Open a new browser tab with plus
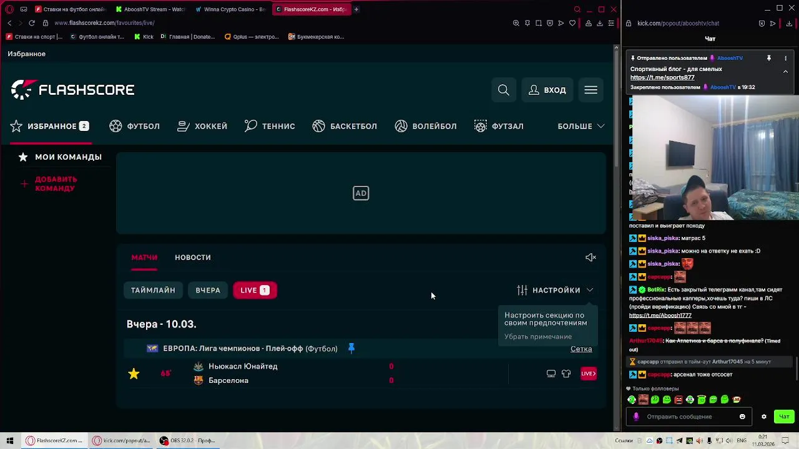 pos(356,9)
